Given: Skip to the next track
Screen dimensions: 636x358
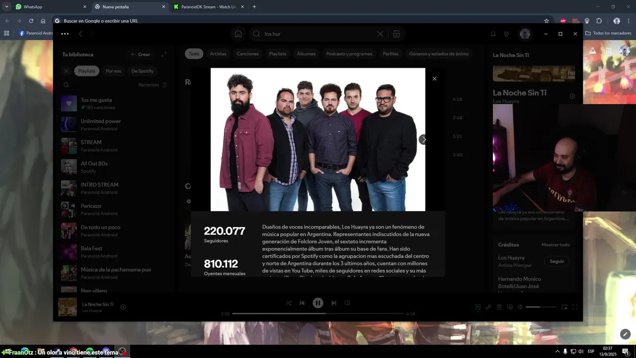Looking at the screenshot, I should click(x=334, y=303).
